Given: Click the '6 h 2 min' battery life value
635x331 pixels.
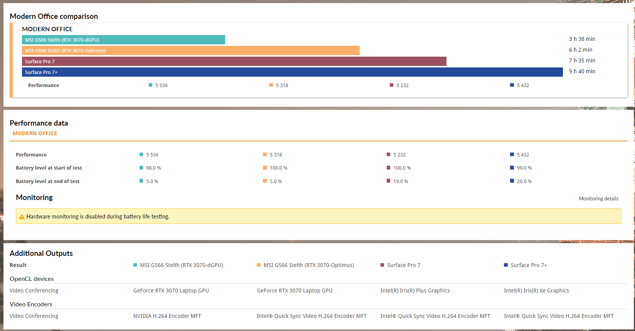Looking at the screenshot, I should click(581, 50).
